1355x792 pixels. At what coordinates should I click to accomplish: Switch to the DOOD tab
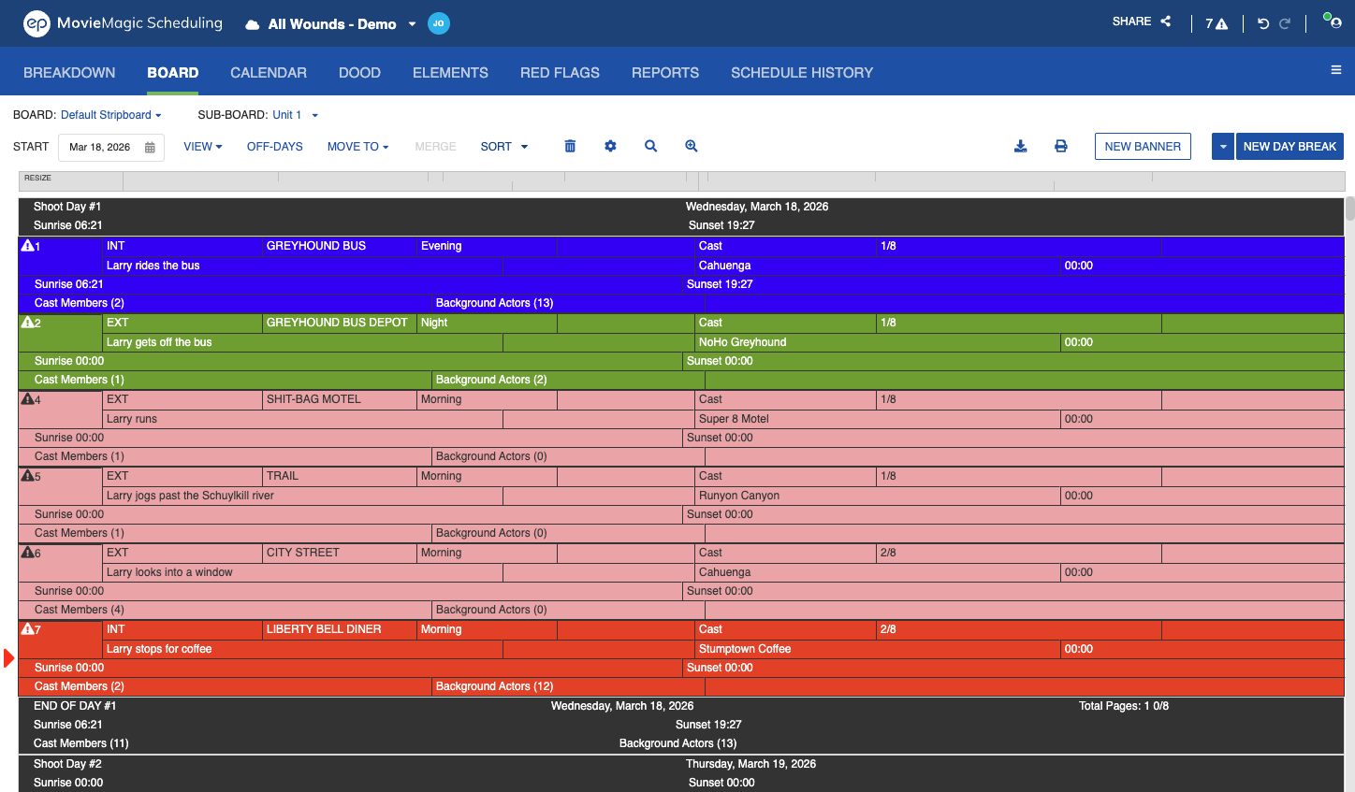(x=359, y=72)
